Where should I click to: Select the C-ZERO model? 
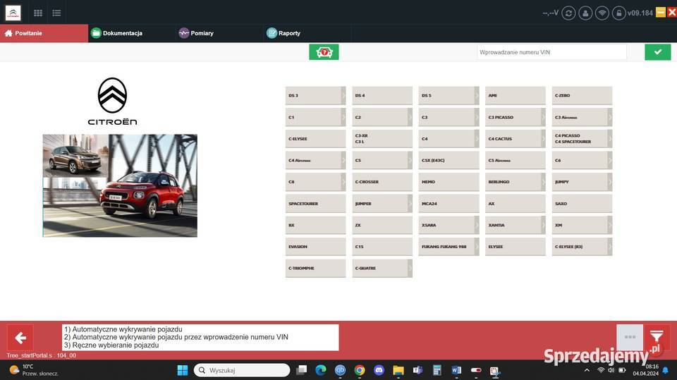(582, 95)
